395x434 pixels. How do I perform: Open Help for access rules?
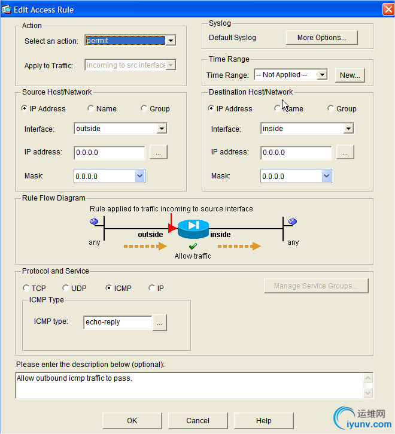[x=263, y=421]
